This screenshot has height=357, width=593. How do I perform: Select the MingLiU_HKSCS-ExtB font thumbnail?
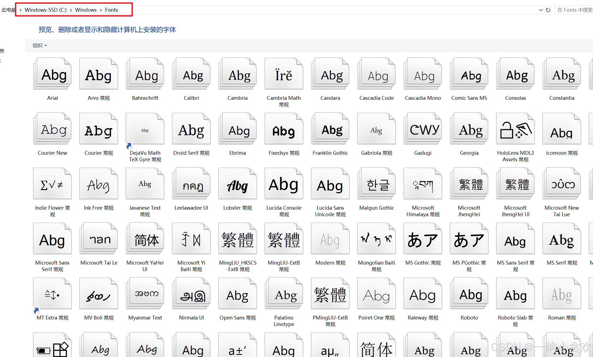coord(238,238)
